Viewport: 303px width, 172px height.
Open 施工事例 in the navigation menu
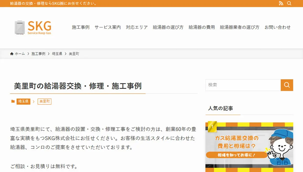point(81,27)
